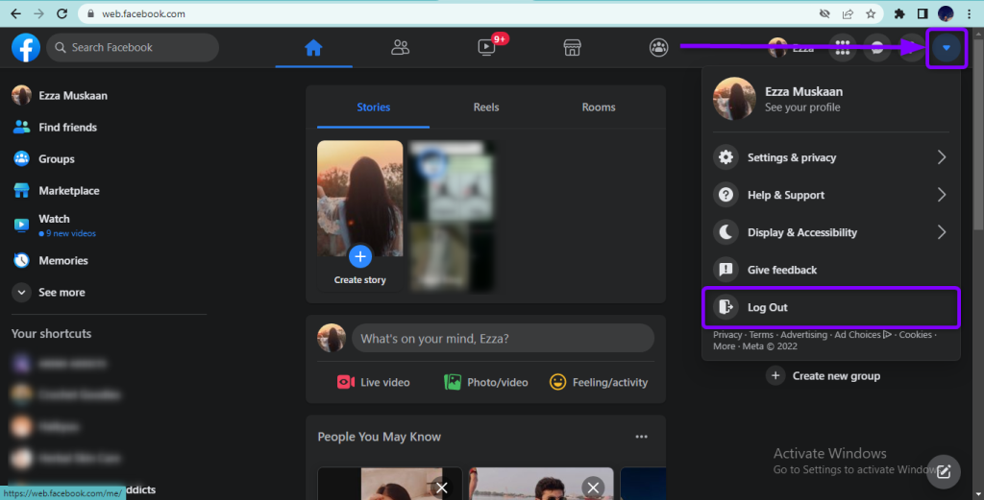Open the Home feed icon
Image resolution: width=984 pixels, height=500 pixels.
pyautogui.click(x=313, y=47)
